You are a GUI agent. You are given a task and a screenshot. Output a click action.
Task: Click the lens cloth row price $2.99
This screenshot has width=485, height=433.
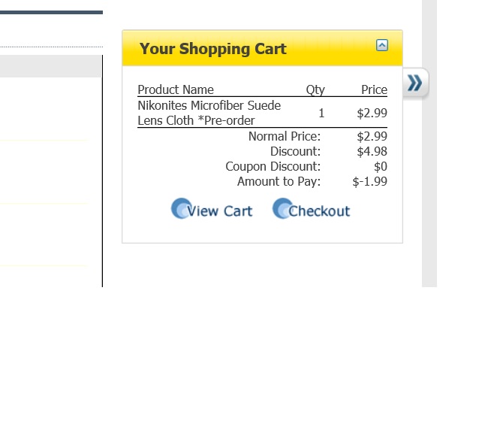(372, 114)
